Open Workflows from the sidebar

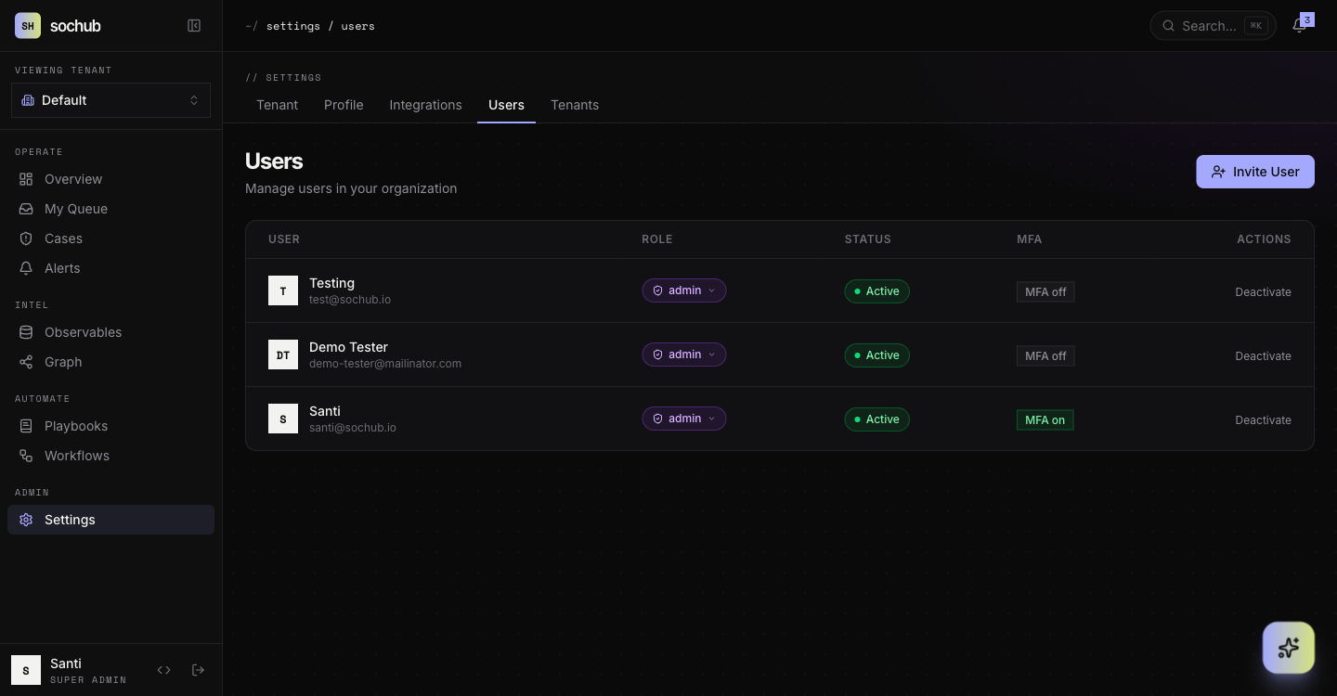pos(110,456)
